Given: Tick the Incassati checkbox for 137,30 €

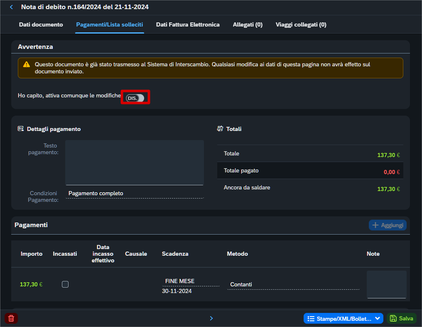Looking at the screenshot, I should (65, 284).
